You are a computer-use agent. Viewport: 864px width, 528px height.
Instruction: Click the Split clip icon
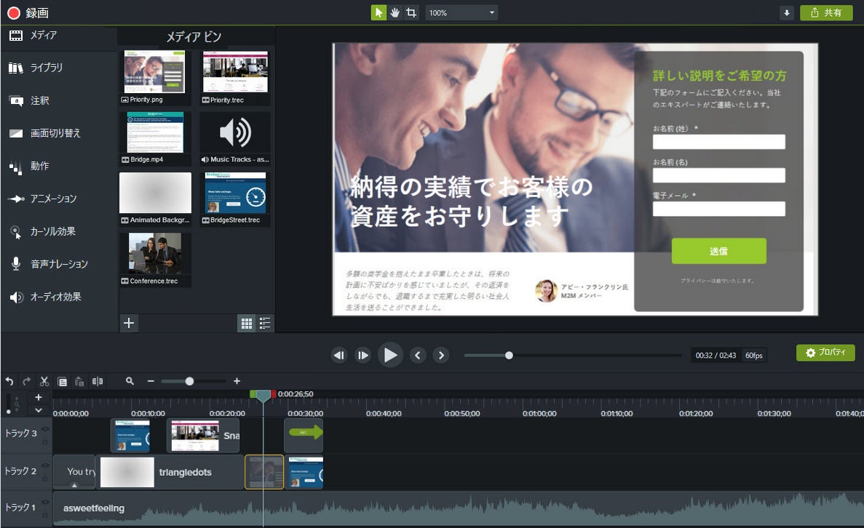click(98, 381)
